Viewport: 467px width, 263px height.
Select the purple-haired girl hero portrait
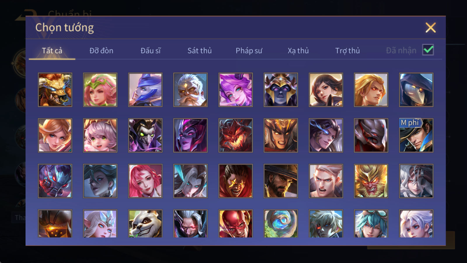[236, 90]
